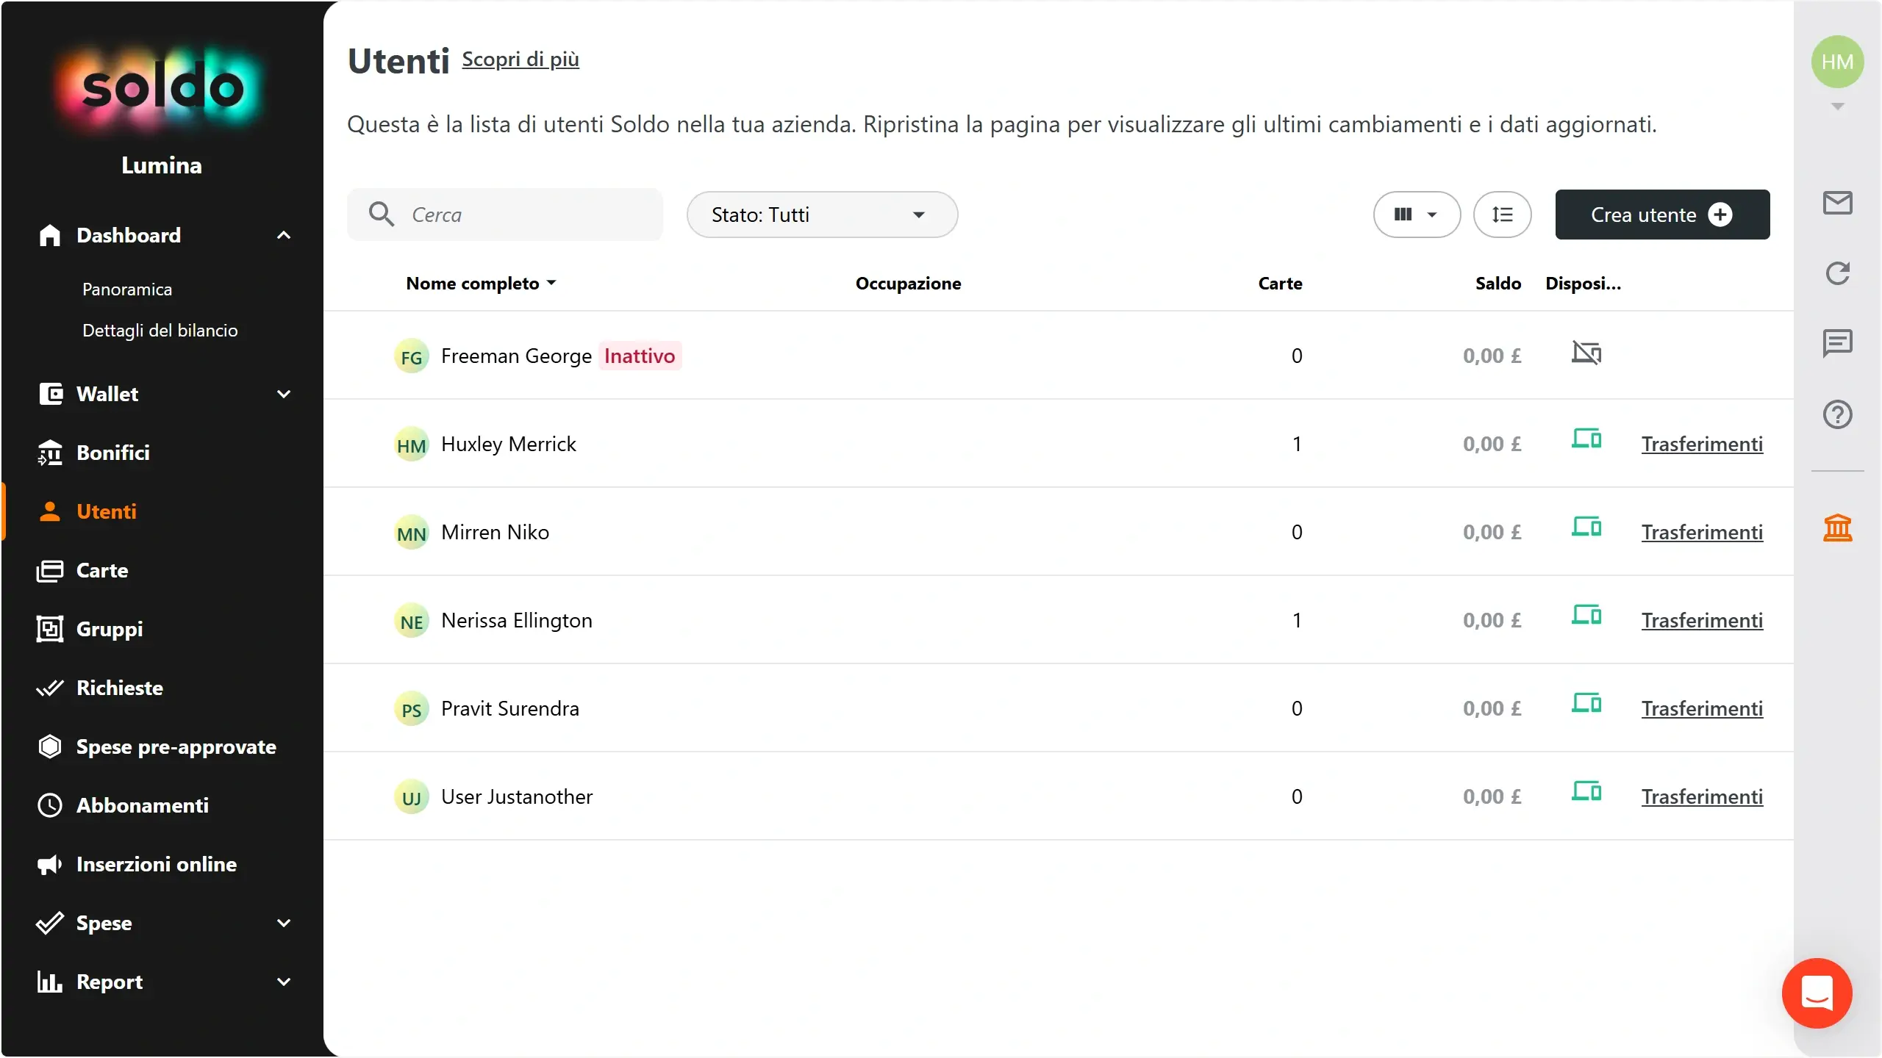Screen dimensions: 1882x1058
Task: Open the chat message icon in right rail
Action: 1837,343
